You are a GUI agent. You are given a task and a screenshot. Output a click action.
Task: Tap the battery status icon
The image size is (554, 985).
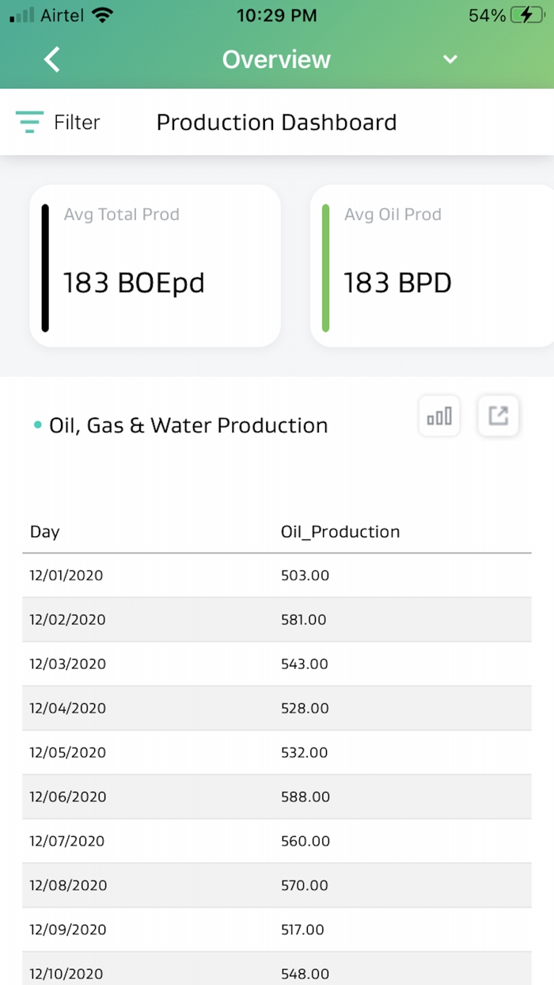(526, 15)
